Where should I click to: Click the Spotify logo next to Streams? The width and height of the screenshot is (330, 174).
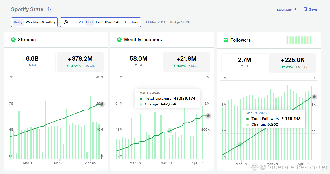click(x=13, y=39)
